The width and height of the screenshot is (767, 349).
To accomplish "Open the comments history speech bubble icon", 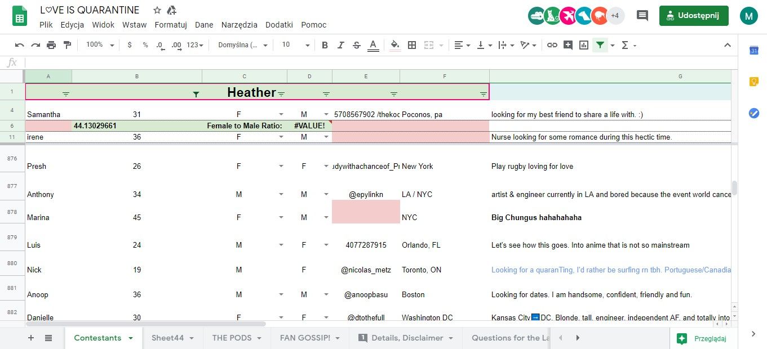I will [642, 16].
